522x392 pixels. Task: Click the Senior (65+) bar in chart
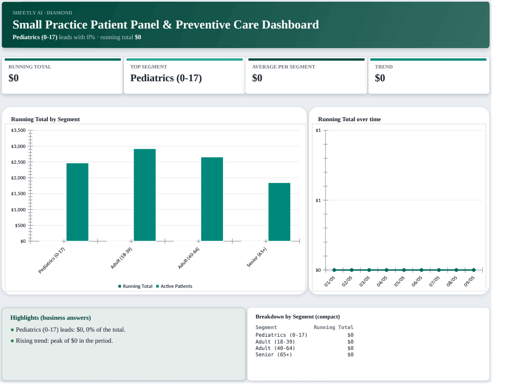pos(279,212)
